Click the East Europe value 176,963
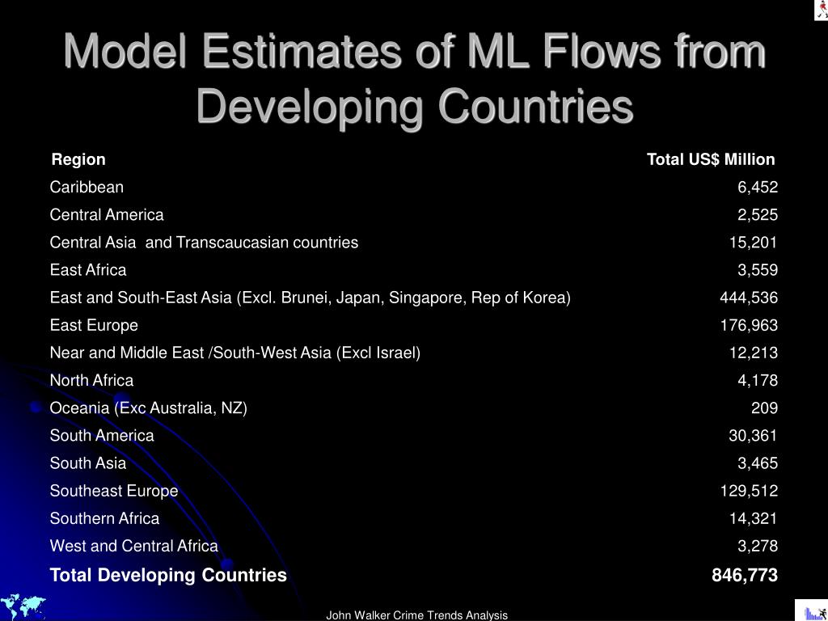This screenshot has height=621, width=828. (749, 325)
